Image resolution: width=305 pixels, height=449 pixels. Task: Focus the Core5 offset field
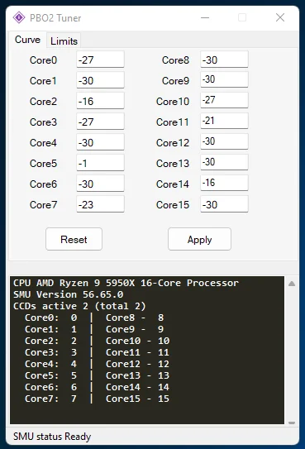tap(100, 163)
